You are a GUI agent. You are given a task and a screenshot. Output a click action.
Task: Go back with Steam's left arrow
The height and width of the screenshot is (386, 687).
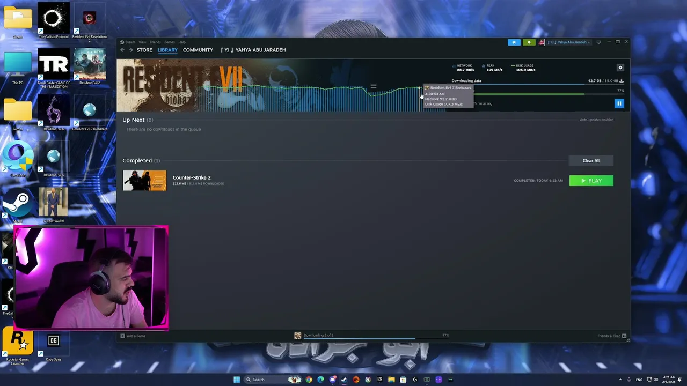point(122,50)
